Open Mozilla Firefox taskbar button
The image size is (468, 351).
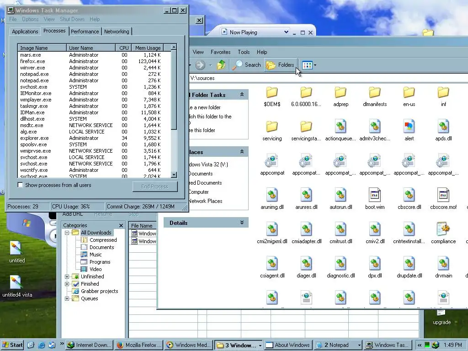[x=139, y=345]
